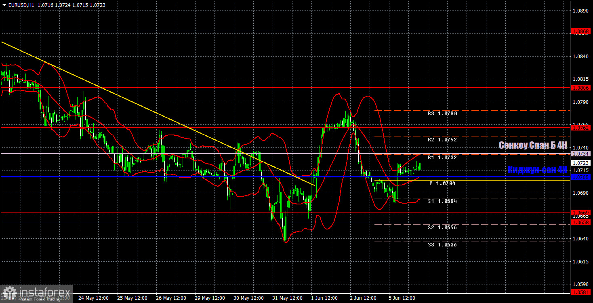Click the 1.0790 price scale value
Viewport: 593px width, 303px height.
tap(581, 102)
